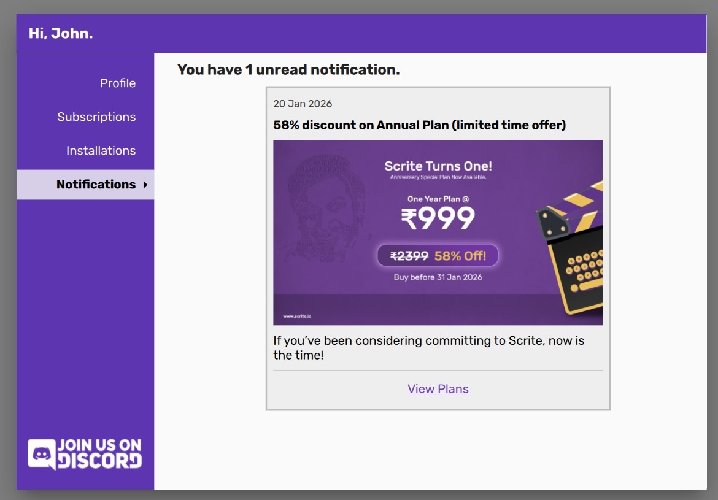Open Installations in sidebar
Screen dimensions: 718x500
pos(101,151)
